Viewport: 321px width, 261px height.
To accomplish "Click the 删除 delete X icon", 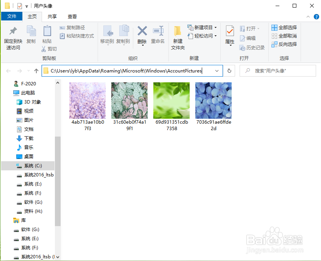I will pos(142,31).
